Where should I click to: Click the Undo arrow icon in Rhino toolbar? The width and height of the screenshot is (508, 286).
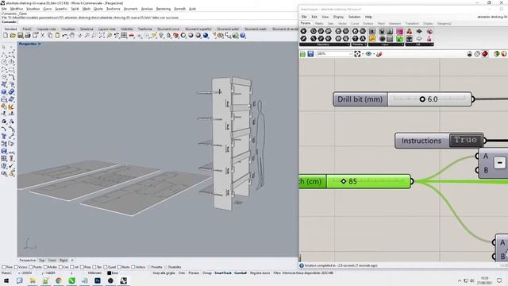coord(65,36)
